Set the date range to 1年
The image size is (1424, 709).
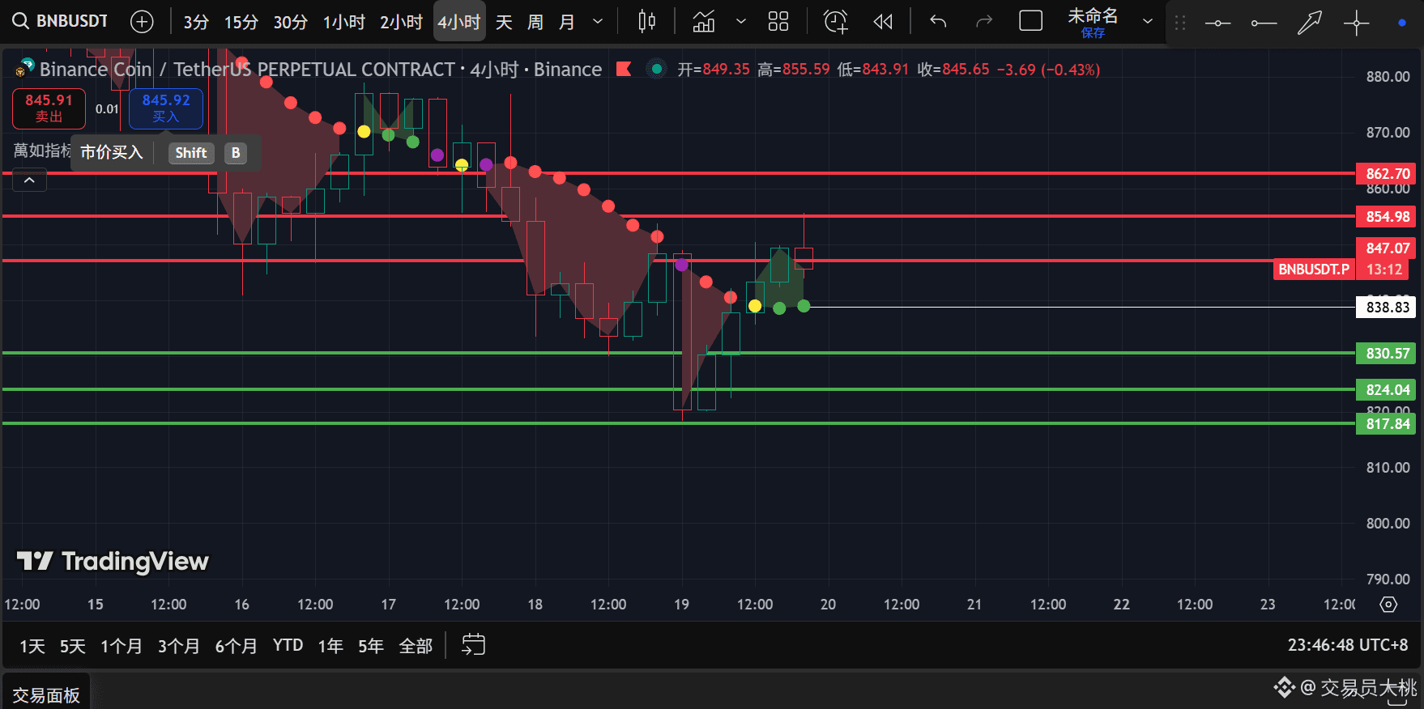click(330, 646)
